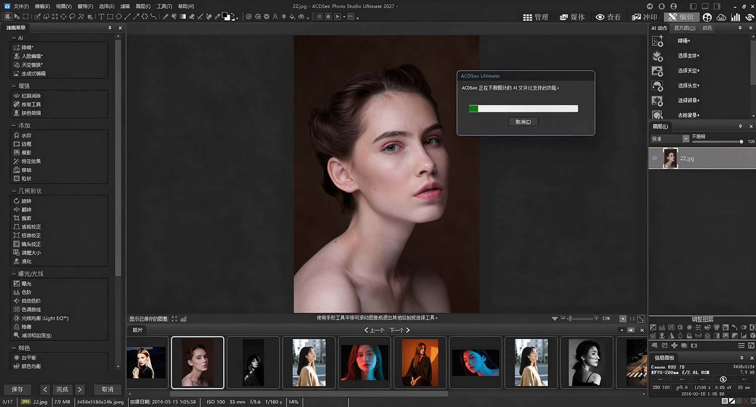Open the layers panel hamburger menu
This screenshot has height=407, width=756.
[x=741, y=346]
